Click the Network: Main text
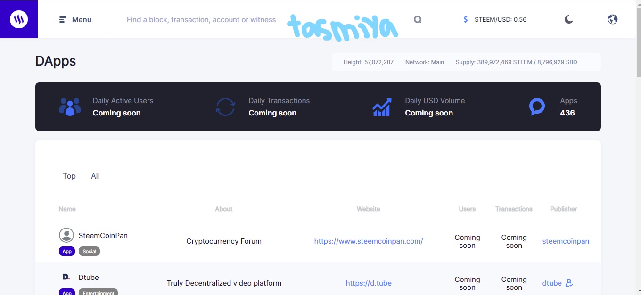This screenshot has height=295, width=641. [425, 62]
